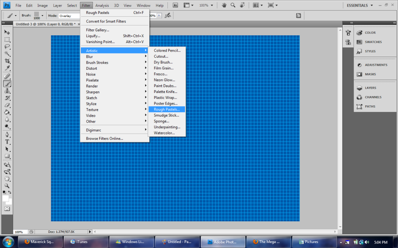Screen dimensions: 398x248
Task: Open the Swatches panel
Action: (373, 42)
